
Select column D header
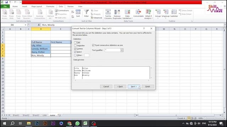pos(41,29)
